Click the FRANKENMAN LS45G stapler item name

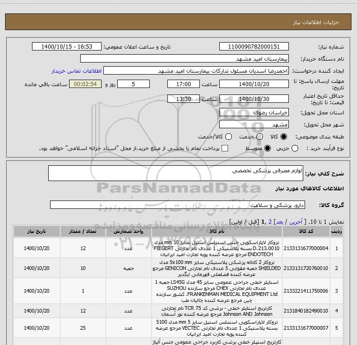(x=217, y=291)
